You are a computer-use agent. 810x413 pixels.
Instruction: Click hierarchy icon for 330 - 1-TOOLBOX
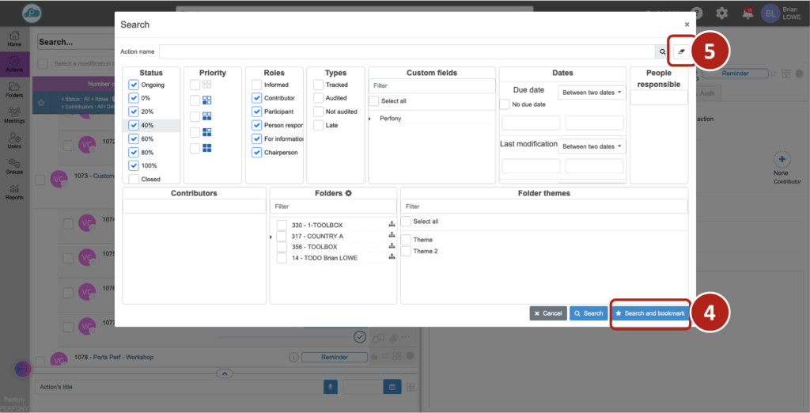tap(391, 225)
